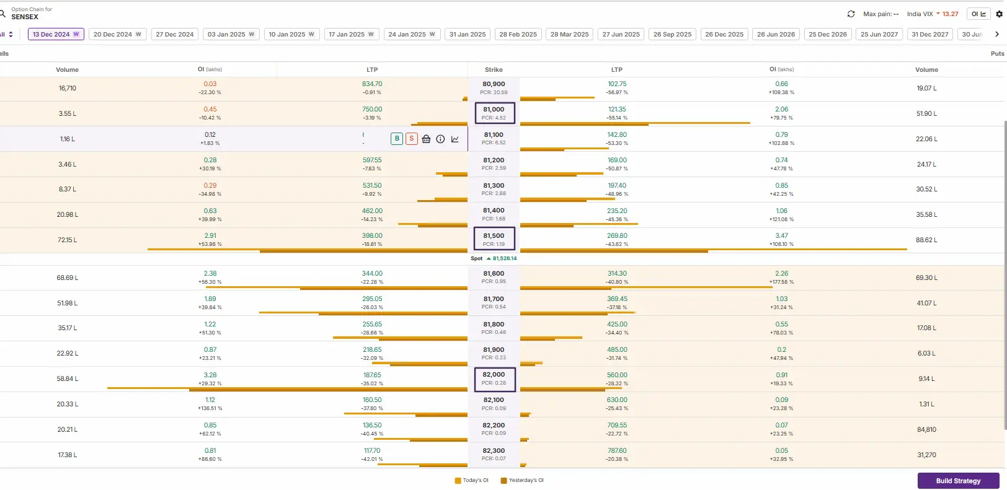Select 20 Dec 2024 expiry tab
Viewport: 1007px width, 490px height.
coord(117,34)
